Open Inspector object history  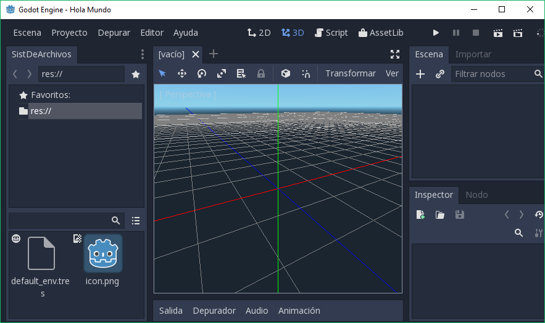tap(539, 215)
